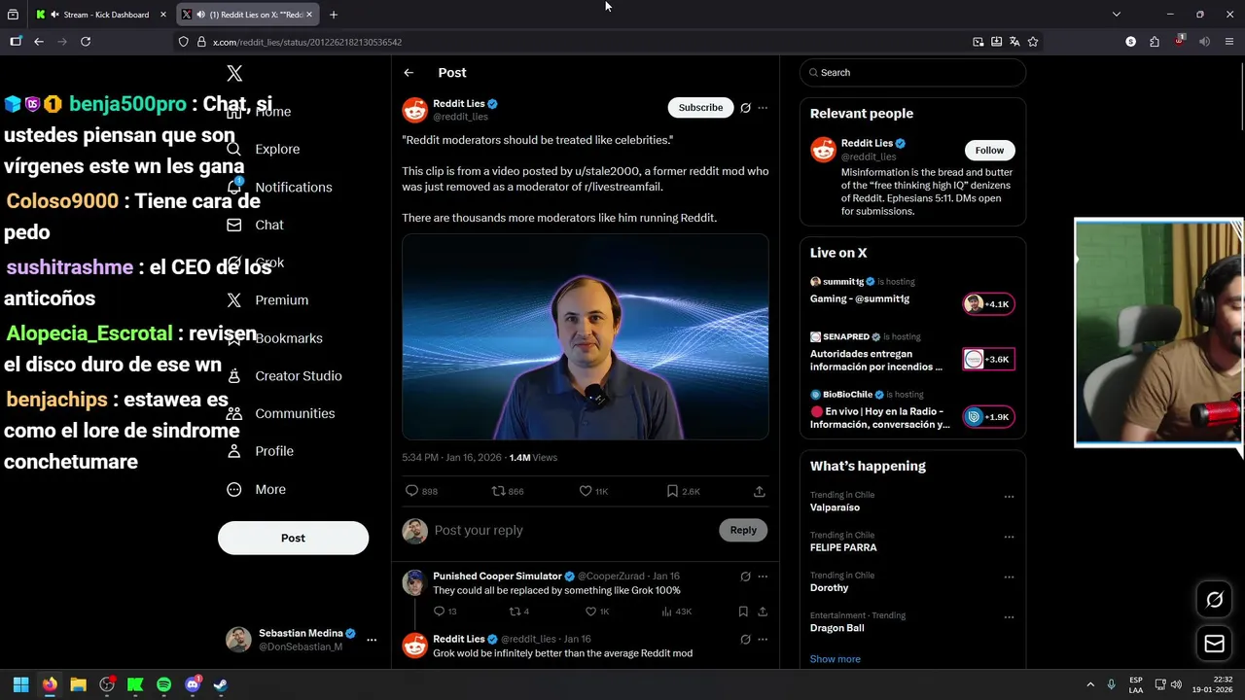This screenshot has height=700, width=1245.
Task: Subscribe to Reddit Lies
Action: pyautogui.click(x=700, y=108)
